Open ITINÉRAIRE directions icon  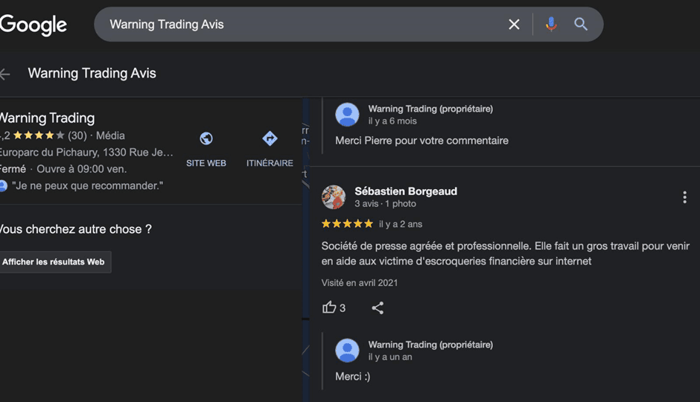point(270,138)
